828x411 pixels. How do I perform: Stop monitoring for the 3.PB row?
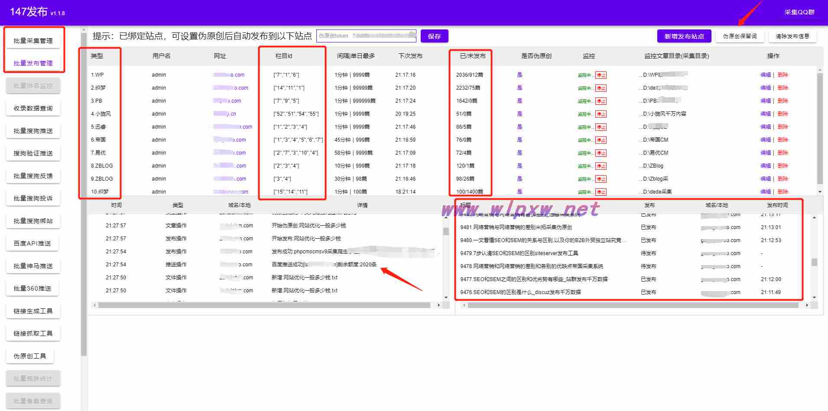click(x=601, y=101)
